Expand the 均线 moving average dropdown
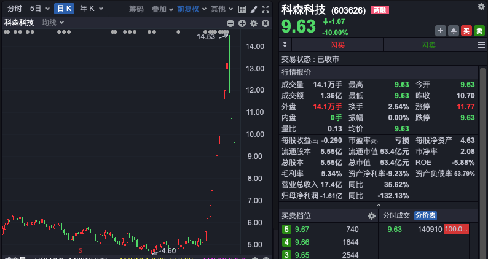 pyautogui.click(x=53, y=22)
